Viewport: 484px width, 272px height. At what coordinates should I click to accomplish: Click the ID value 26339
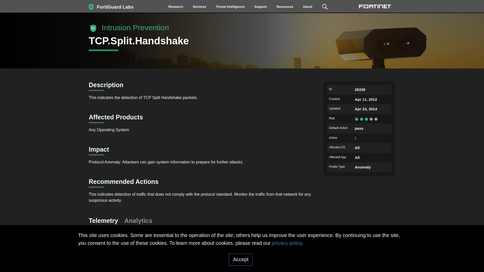(x=360, y=90)
